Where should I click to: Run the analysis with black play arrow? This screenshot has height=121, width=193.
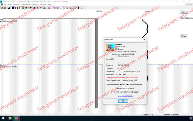coord(31,8)
